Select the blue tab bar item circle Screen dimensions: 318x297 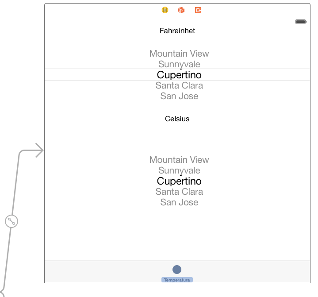pyautogui.click(x=177, y=270)
